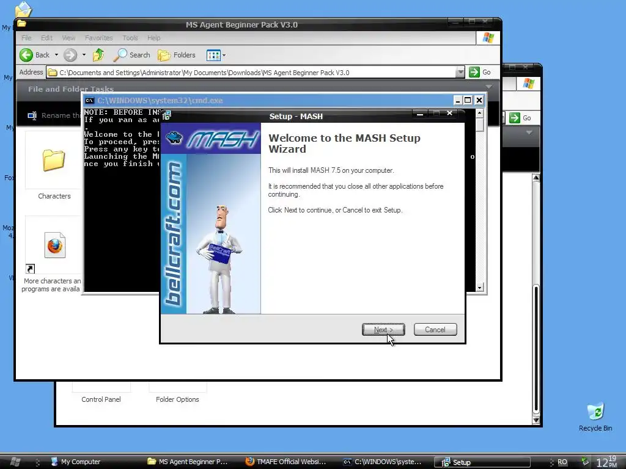Collapse the task panel chevron in back window
This screenshot has width=626, height=469.
(x=529, y=133)
